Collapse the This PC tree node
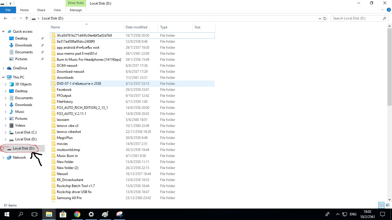The width and height of the screenshot is (392, 220). pyautogui.click(x=3, y=77)
